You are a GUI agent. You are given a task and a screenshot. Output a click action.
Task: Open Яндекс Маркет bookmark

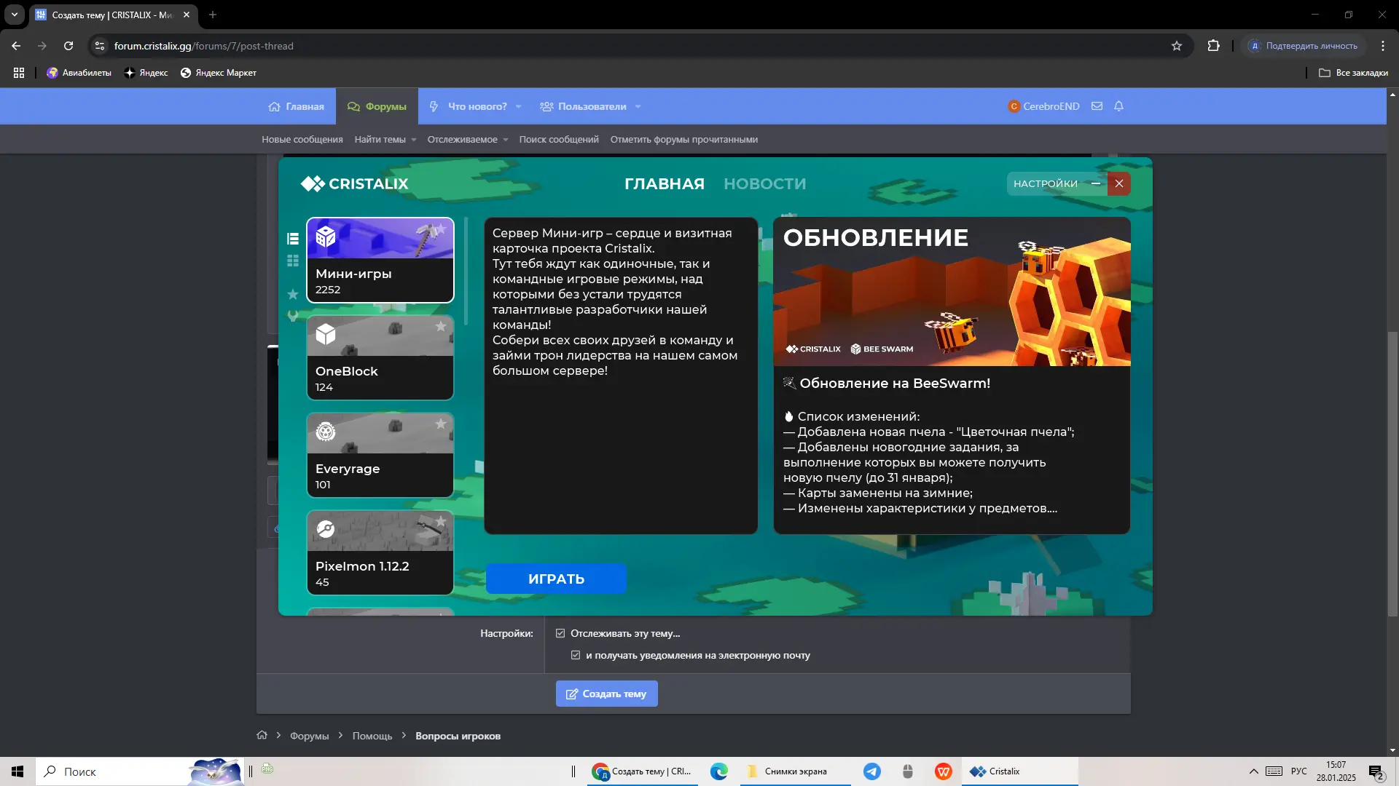[x=219, y=73]
